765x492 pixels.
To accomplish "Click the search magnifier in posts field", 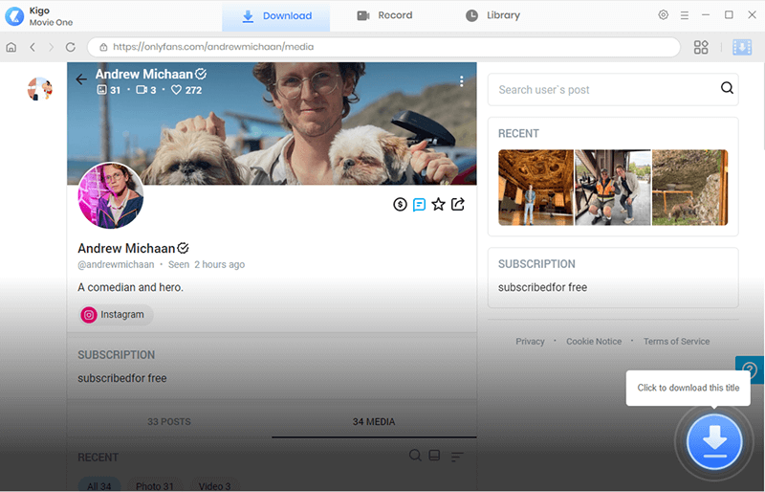I will coord(727,89).
